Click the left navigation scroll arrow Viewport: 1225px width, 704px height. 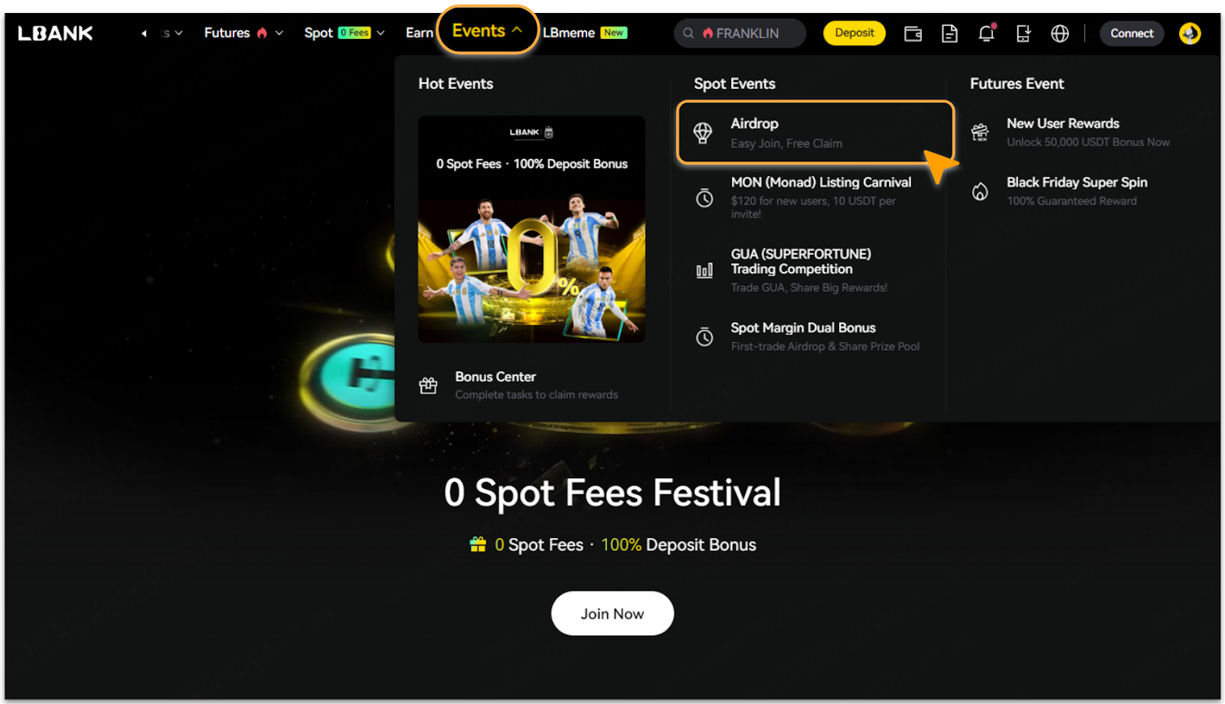click(x=144, y=33)
